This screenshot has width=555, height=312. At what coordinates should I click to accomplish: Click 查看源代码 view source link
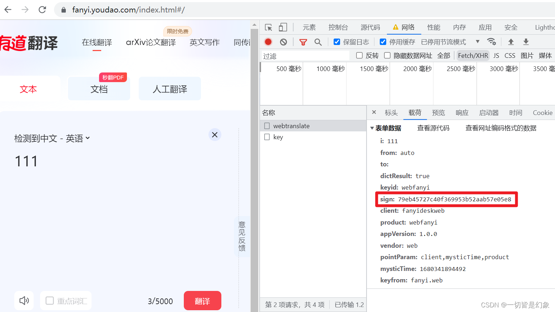pyautogui.click(x=433, y=128)
